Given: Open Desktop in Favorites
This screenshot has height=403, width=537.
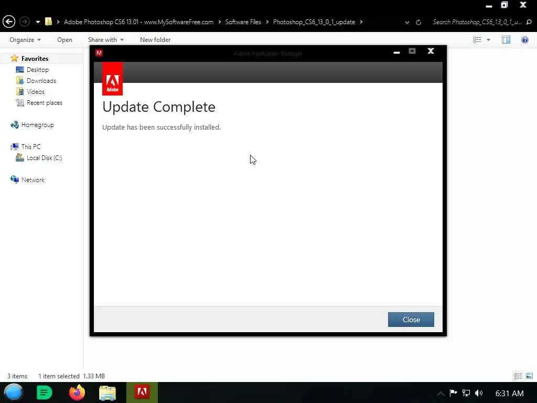Looking at the screenshot, I should click(x=38, y=70).
